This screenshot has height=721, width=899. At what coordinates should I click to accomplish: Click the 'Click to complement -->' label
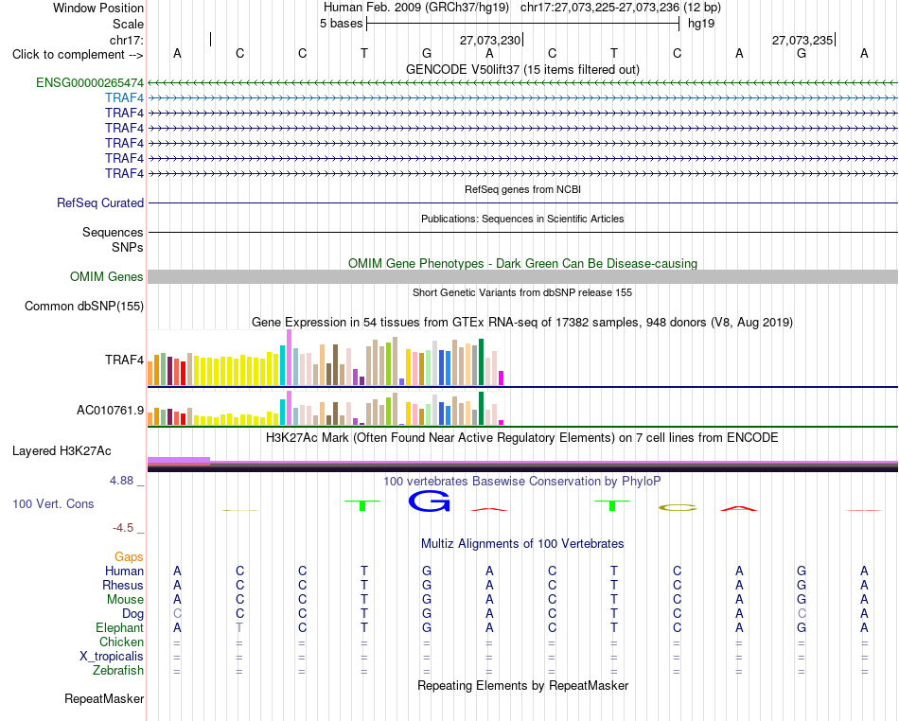click(78, 55)
